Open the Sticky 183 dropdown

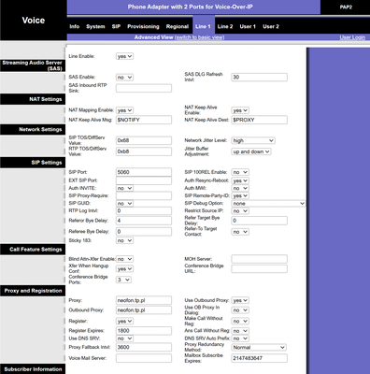click(x=124, y=240)
